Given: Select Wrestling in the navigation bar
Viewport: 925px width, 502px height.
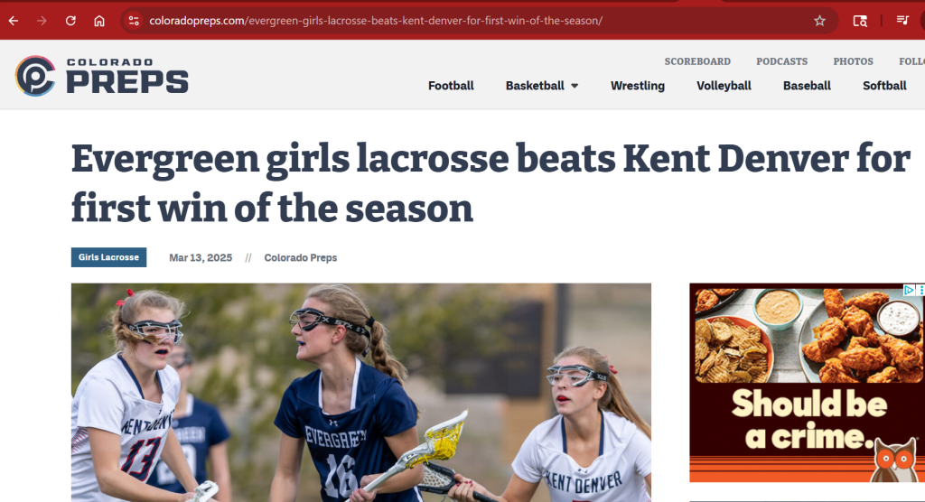Looking at the screenshot, I should point(637,86).
